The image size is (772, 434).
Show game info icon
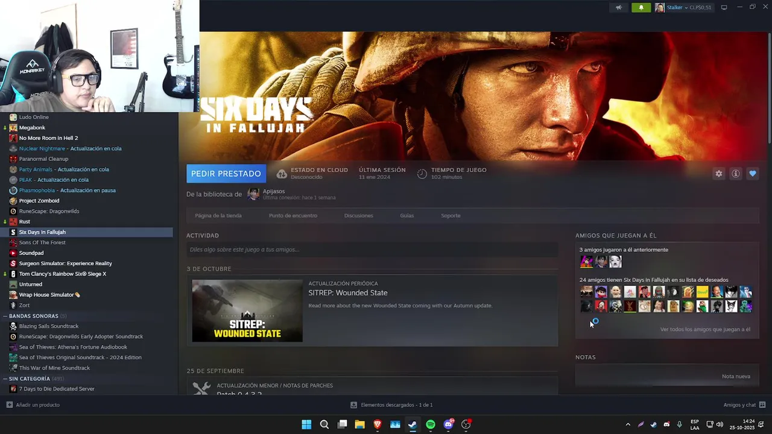click(x=735, y=174)
